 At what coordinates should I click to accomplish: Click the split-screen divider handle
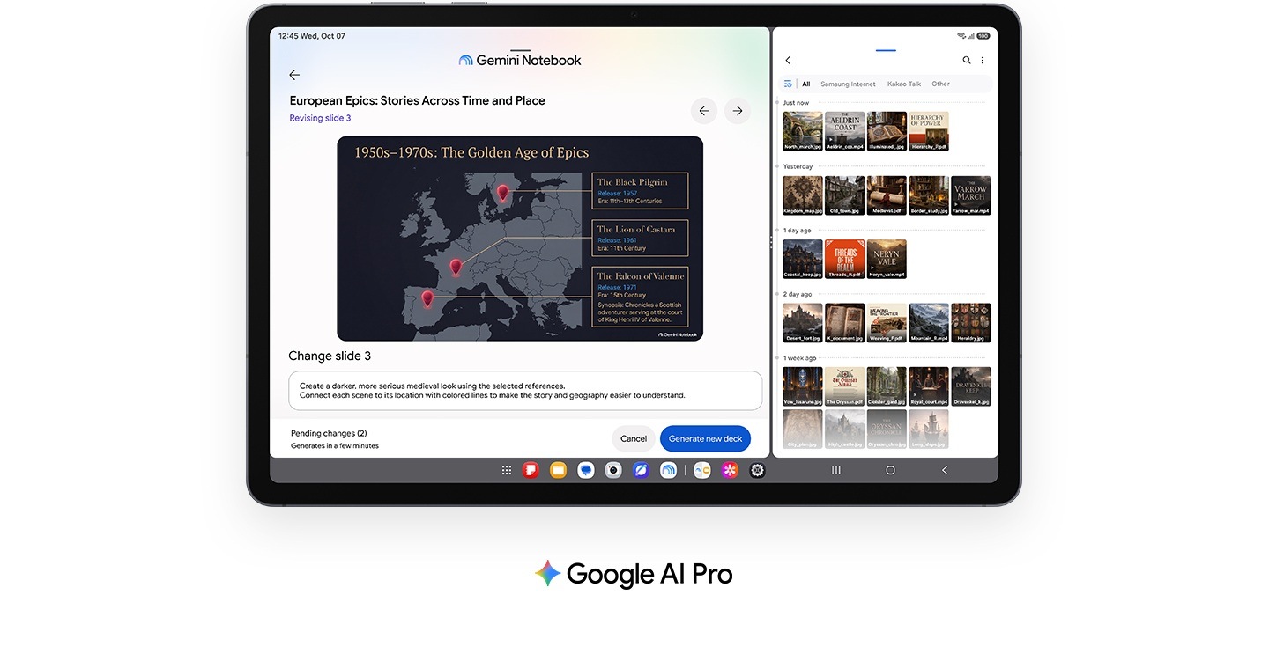click(x=771, y=242)
